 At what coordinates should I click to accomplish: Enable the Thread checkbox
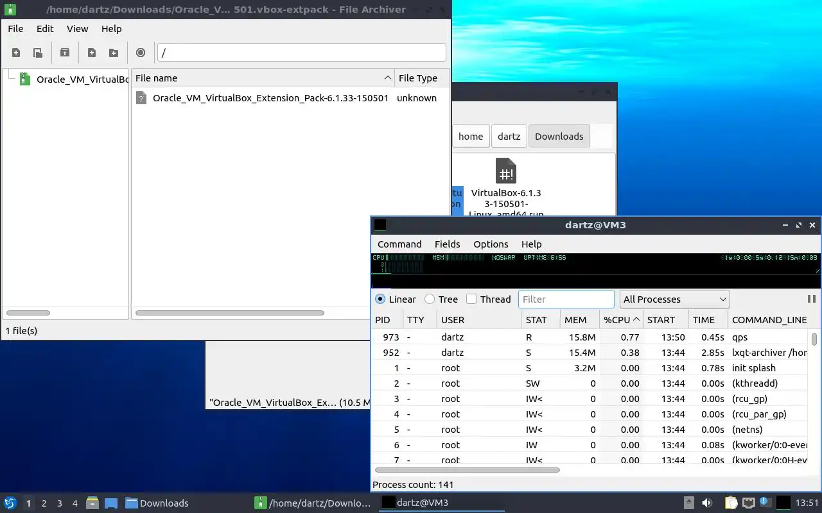pyautogui.click(x=471, y=299)
